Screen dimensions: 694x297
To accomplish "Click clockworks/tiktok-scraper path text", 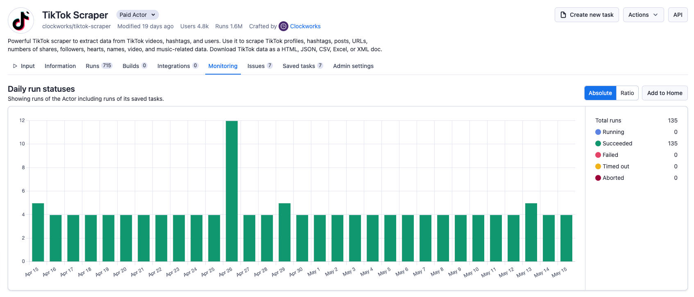I will click(76, 26).
